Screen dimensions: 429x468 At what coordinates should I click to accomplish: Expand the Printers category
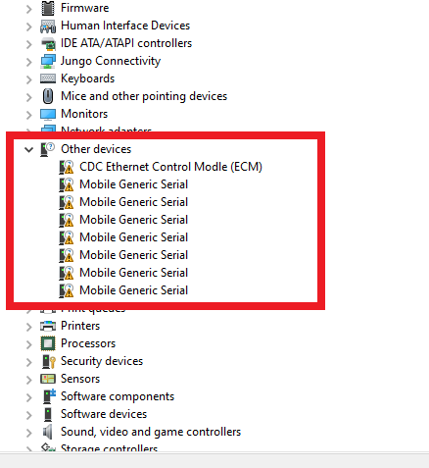pyautogui.click(x=29, y=327)
